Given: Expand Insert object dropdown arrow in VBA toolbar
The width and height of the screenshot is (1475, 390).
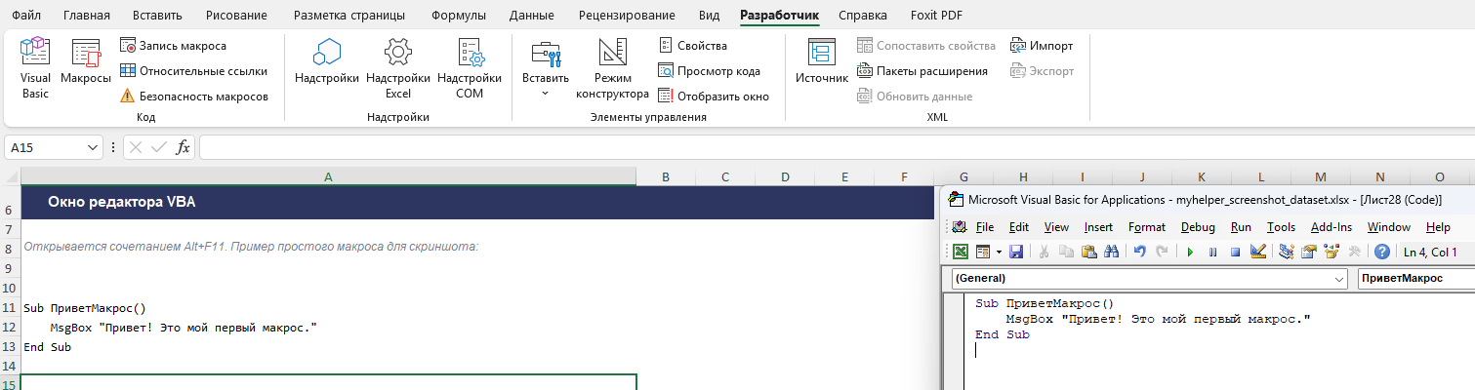Looking at the screenshot, I should (999, 252).
